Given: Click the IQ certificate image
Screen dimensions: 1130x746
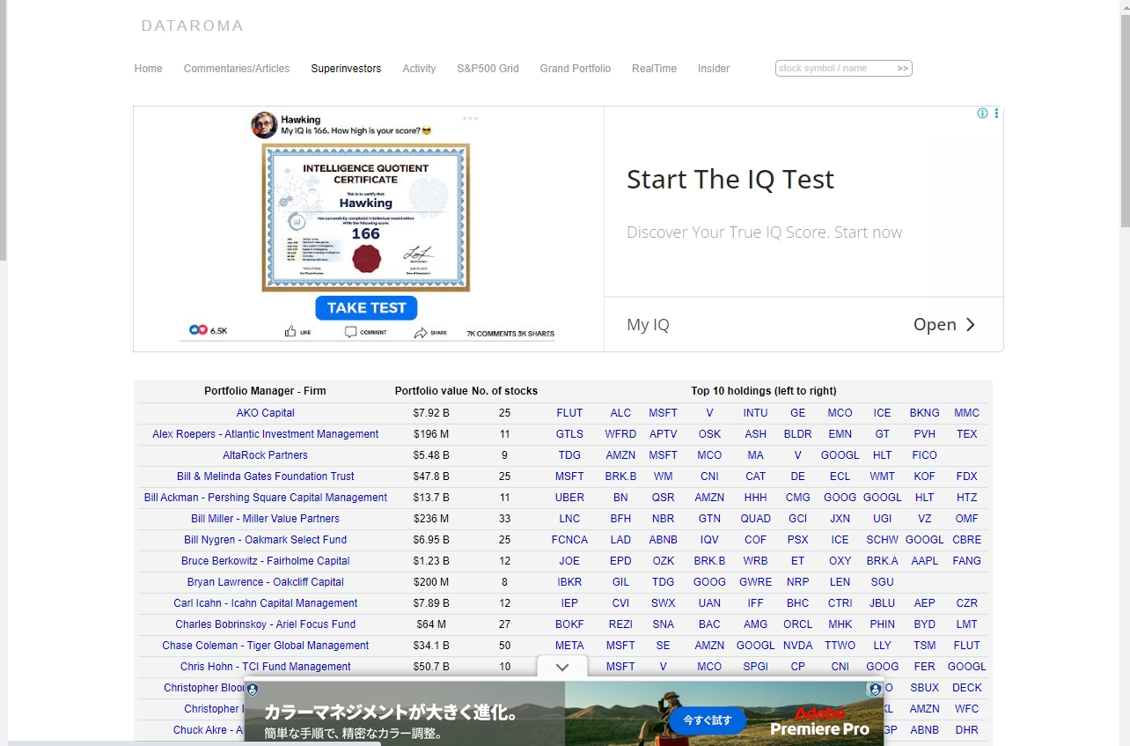Looking at the screenshot, I should tap(365, 218).
